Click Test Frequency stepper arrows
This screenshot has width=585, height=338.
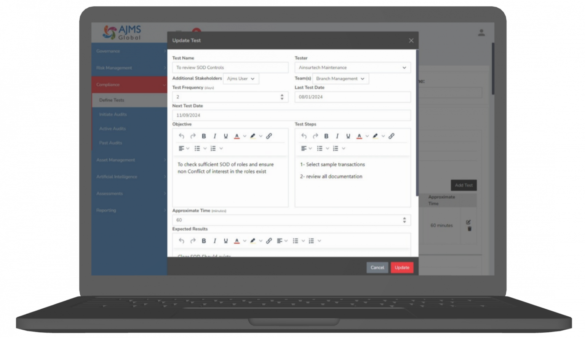click(282, 97)
